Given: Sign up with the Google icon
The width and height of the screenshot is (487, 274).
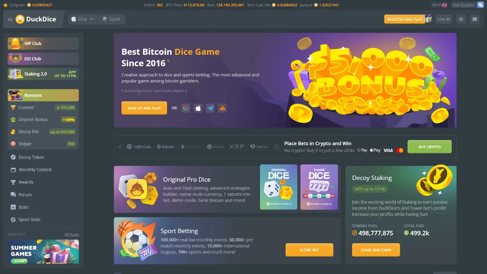Looking at the screenshot, I should 186,108.
